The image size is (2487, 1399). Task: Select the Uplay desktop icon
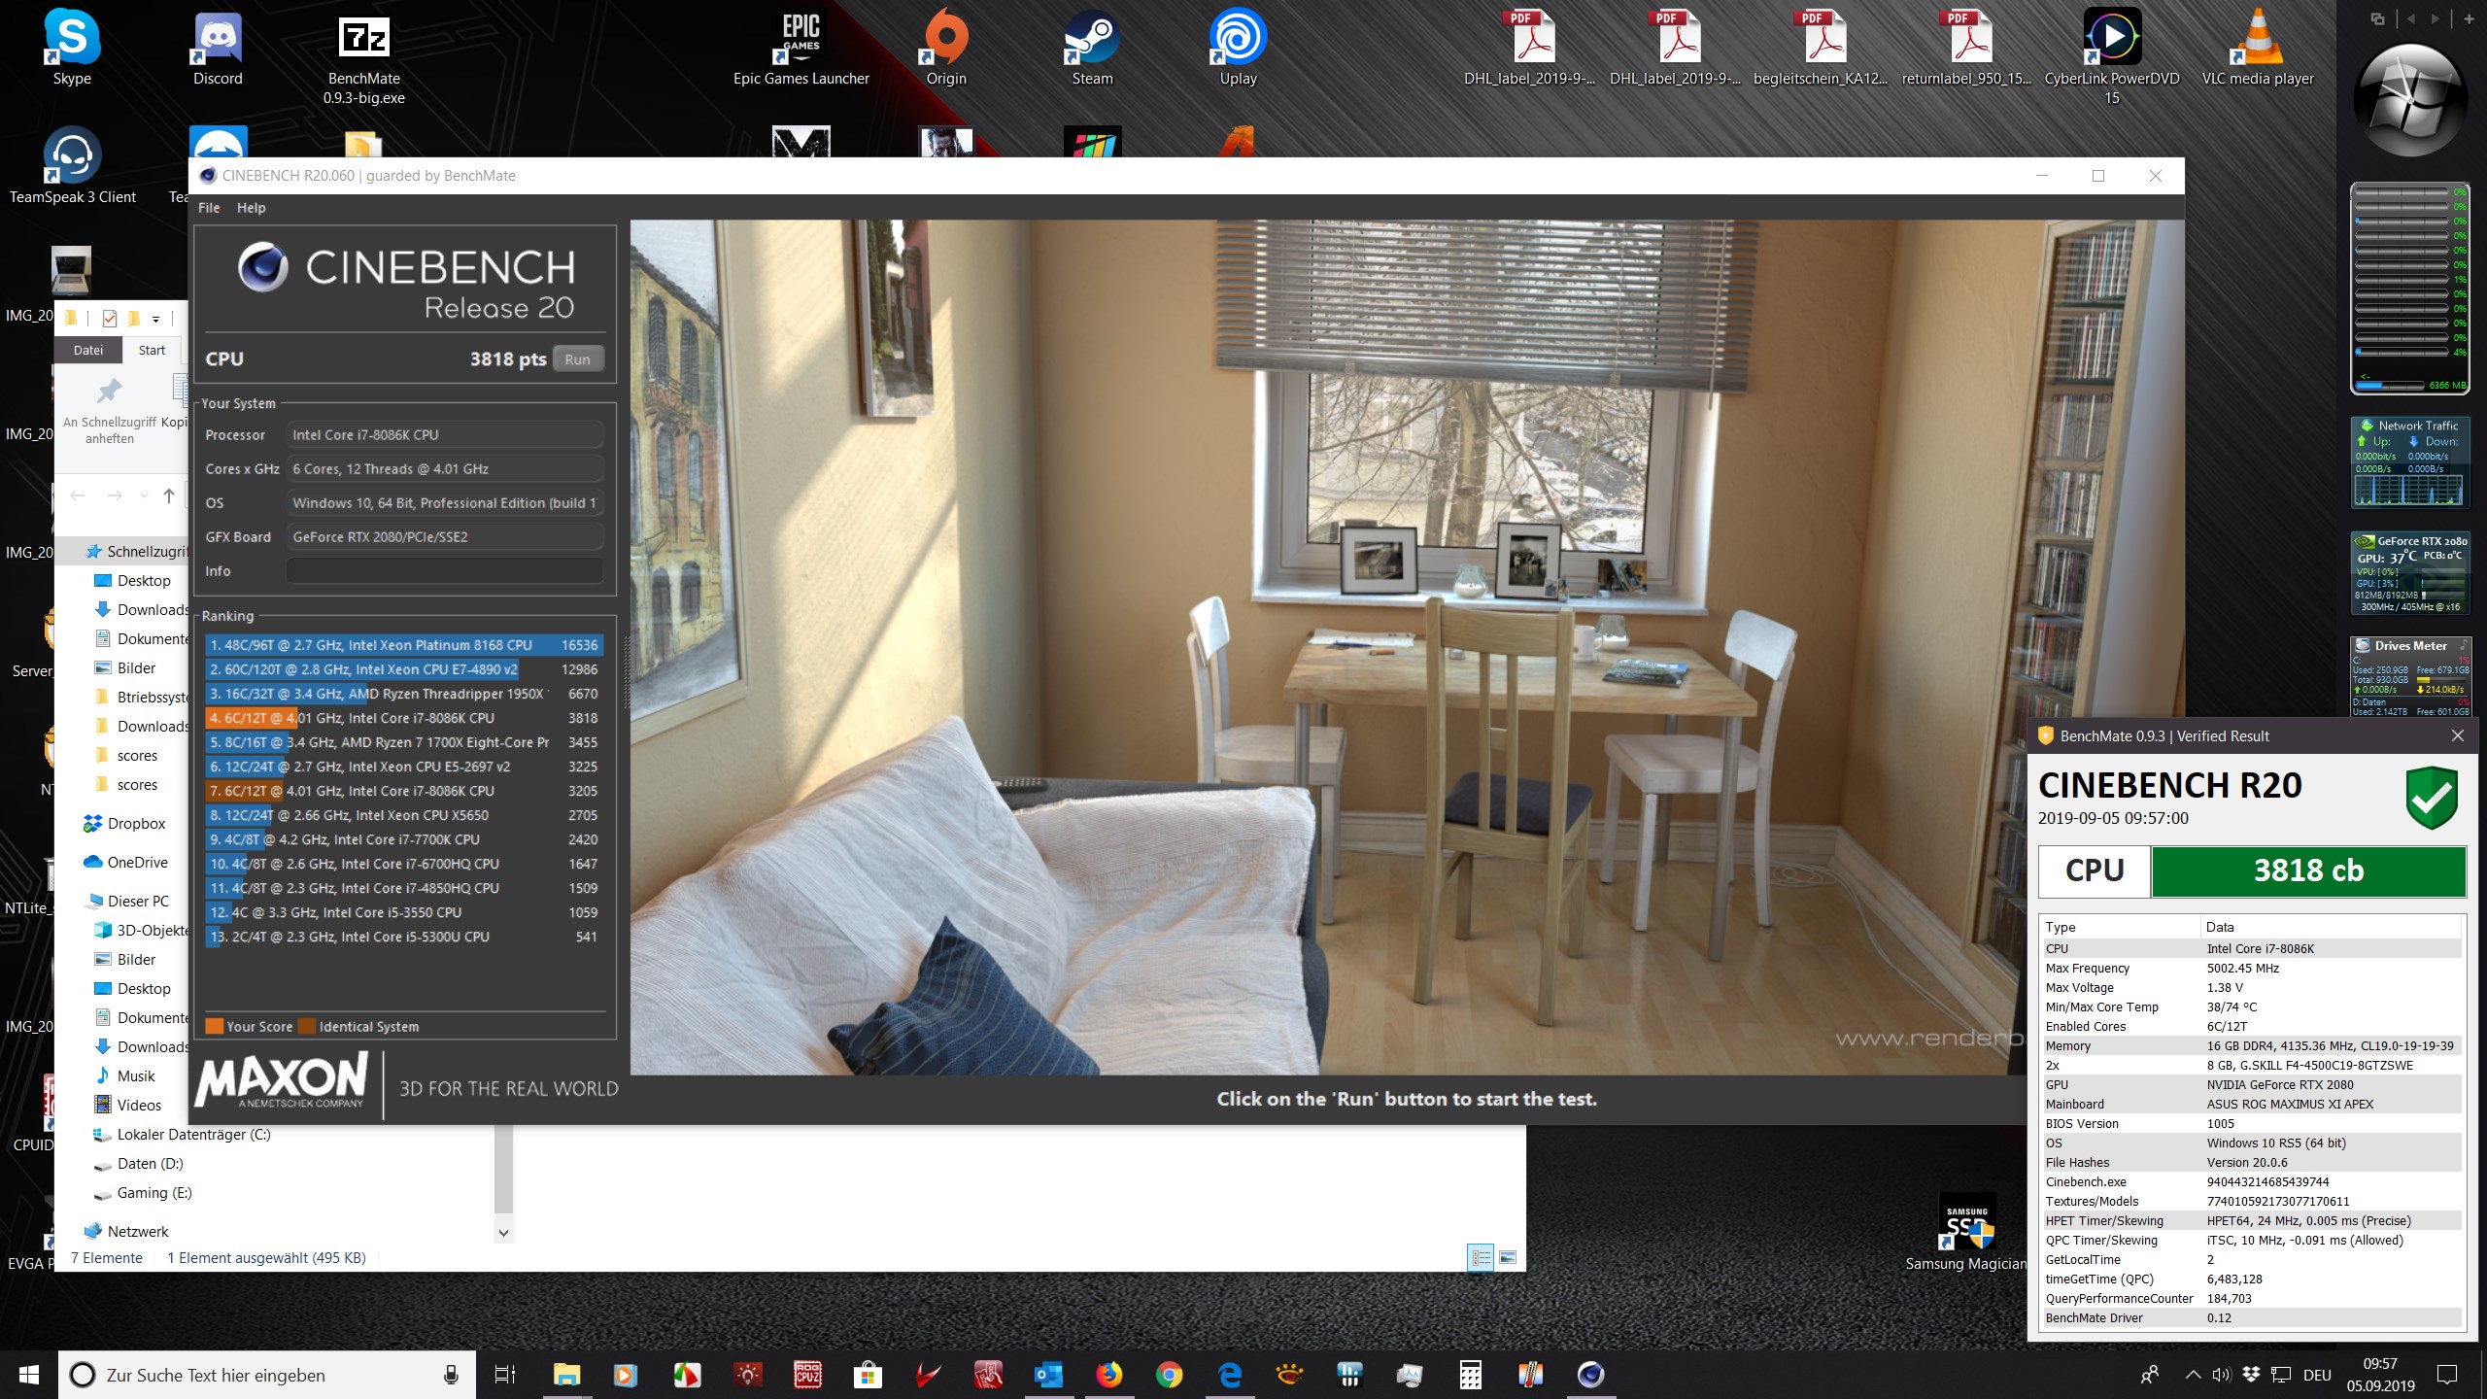click(1238, 49)
